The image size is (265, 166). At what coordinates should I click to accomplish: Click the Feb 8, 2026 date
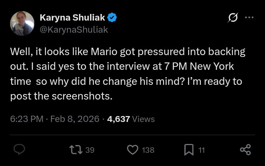75,119
